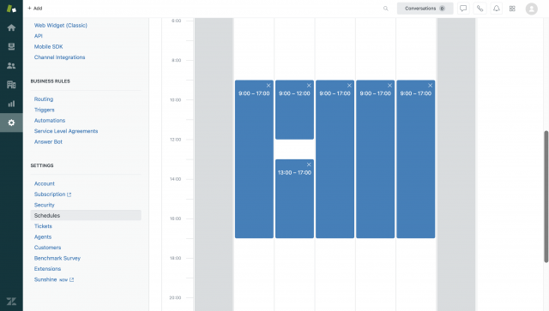This screenshot has height=311, width=549.
Task: Open the phone Talk icon
Action: 480,9
